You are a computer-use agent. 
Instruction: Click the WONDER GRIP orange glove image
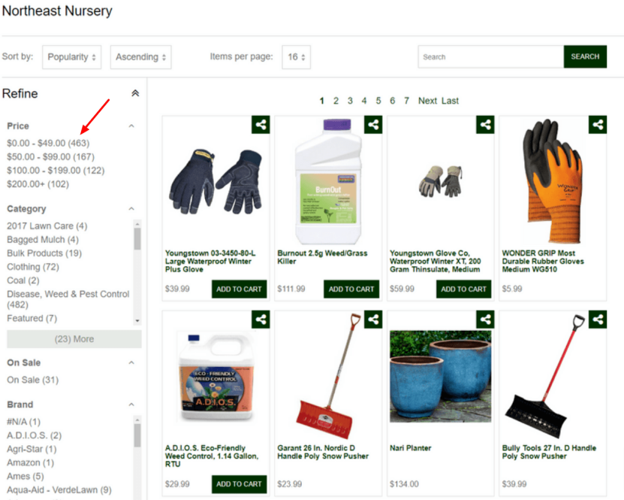coord(553,181)
